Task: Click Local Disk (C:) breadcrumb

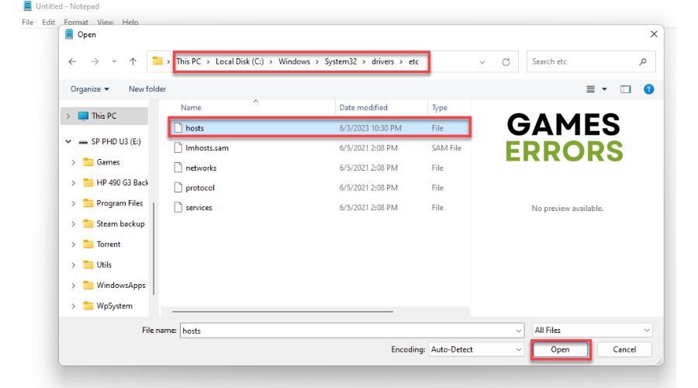Action: click(x=240, y=61)
